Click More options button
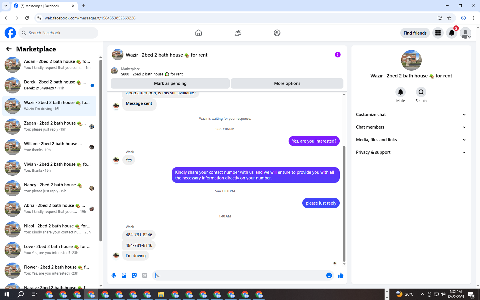 click(x=287, y=83)
